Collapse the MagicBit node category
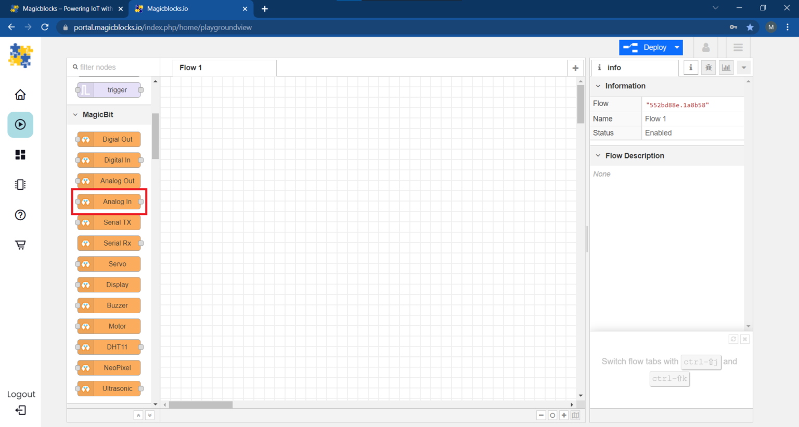Viewport: 799px width, 427px height. [x=76, y=115]
